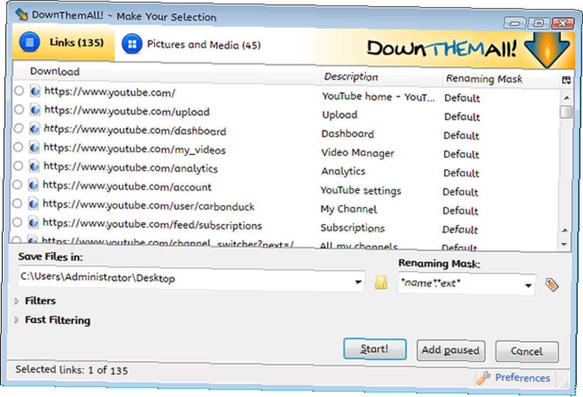
Task: Open the column picker icon in the header
Action: [x=566, y=80]
